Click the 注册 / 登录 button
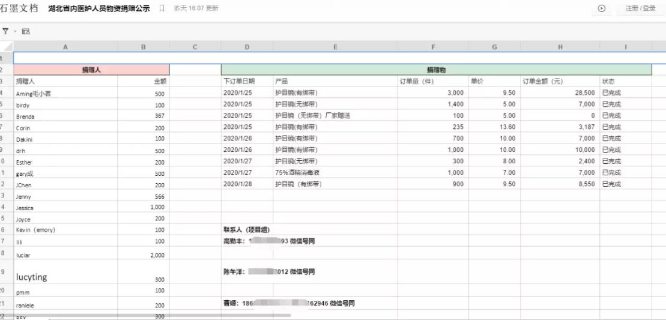 pyautogui.click(x=640, y=8)
